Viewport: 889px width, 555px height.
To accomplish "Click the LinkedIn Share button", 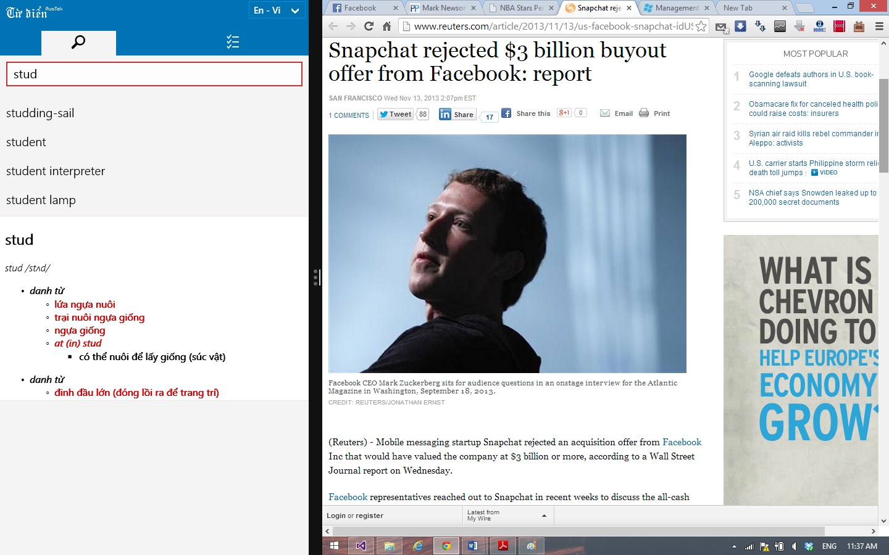I will click(457, 114).
